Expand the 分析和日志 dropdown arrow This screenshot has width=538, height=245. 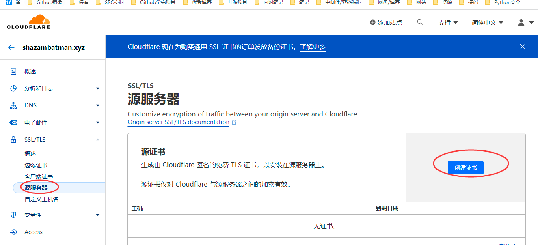pos(98,88)
